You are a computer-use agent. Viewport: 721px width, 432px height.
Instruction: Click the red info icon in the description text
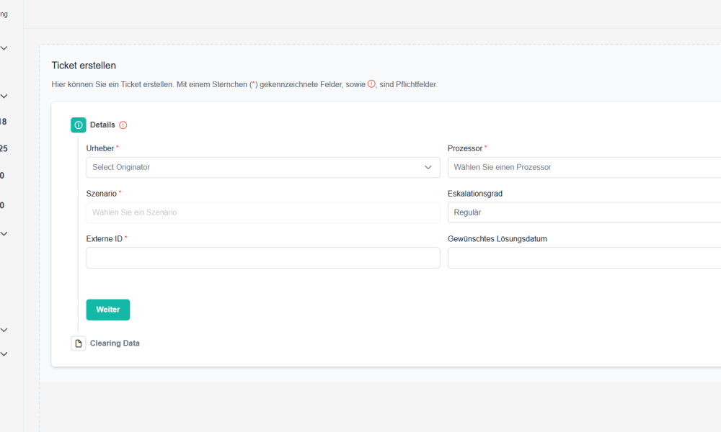point(371,84)
